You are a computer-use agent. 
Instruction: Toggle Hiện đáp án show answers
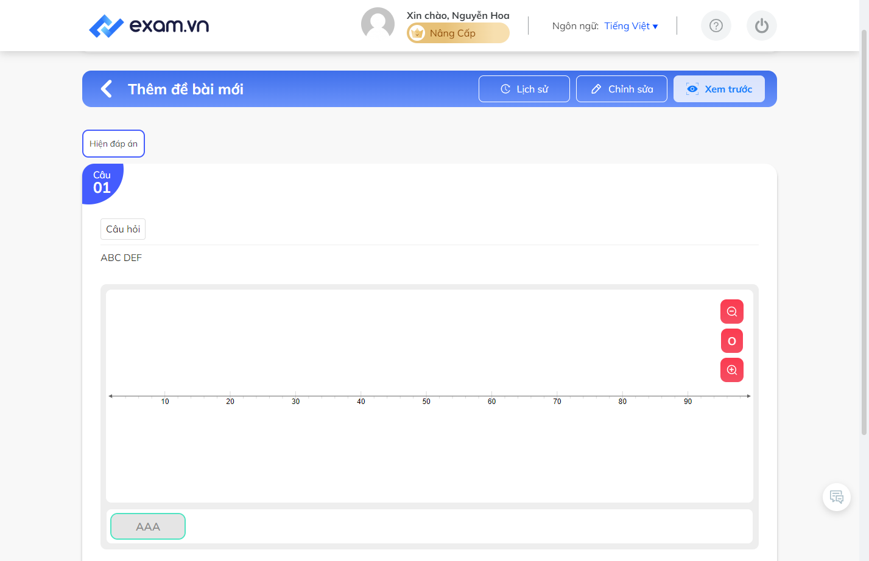113,144
